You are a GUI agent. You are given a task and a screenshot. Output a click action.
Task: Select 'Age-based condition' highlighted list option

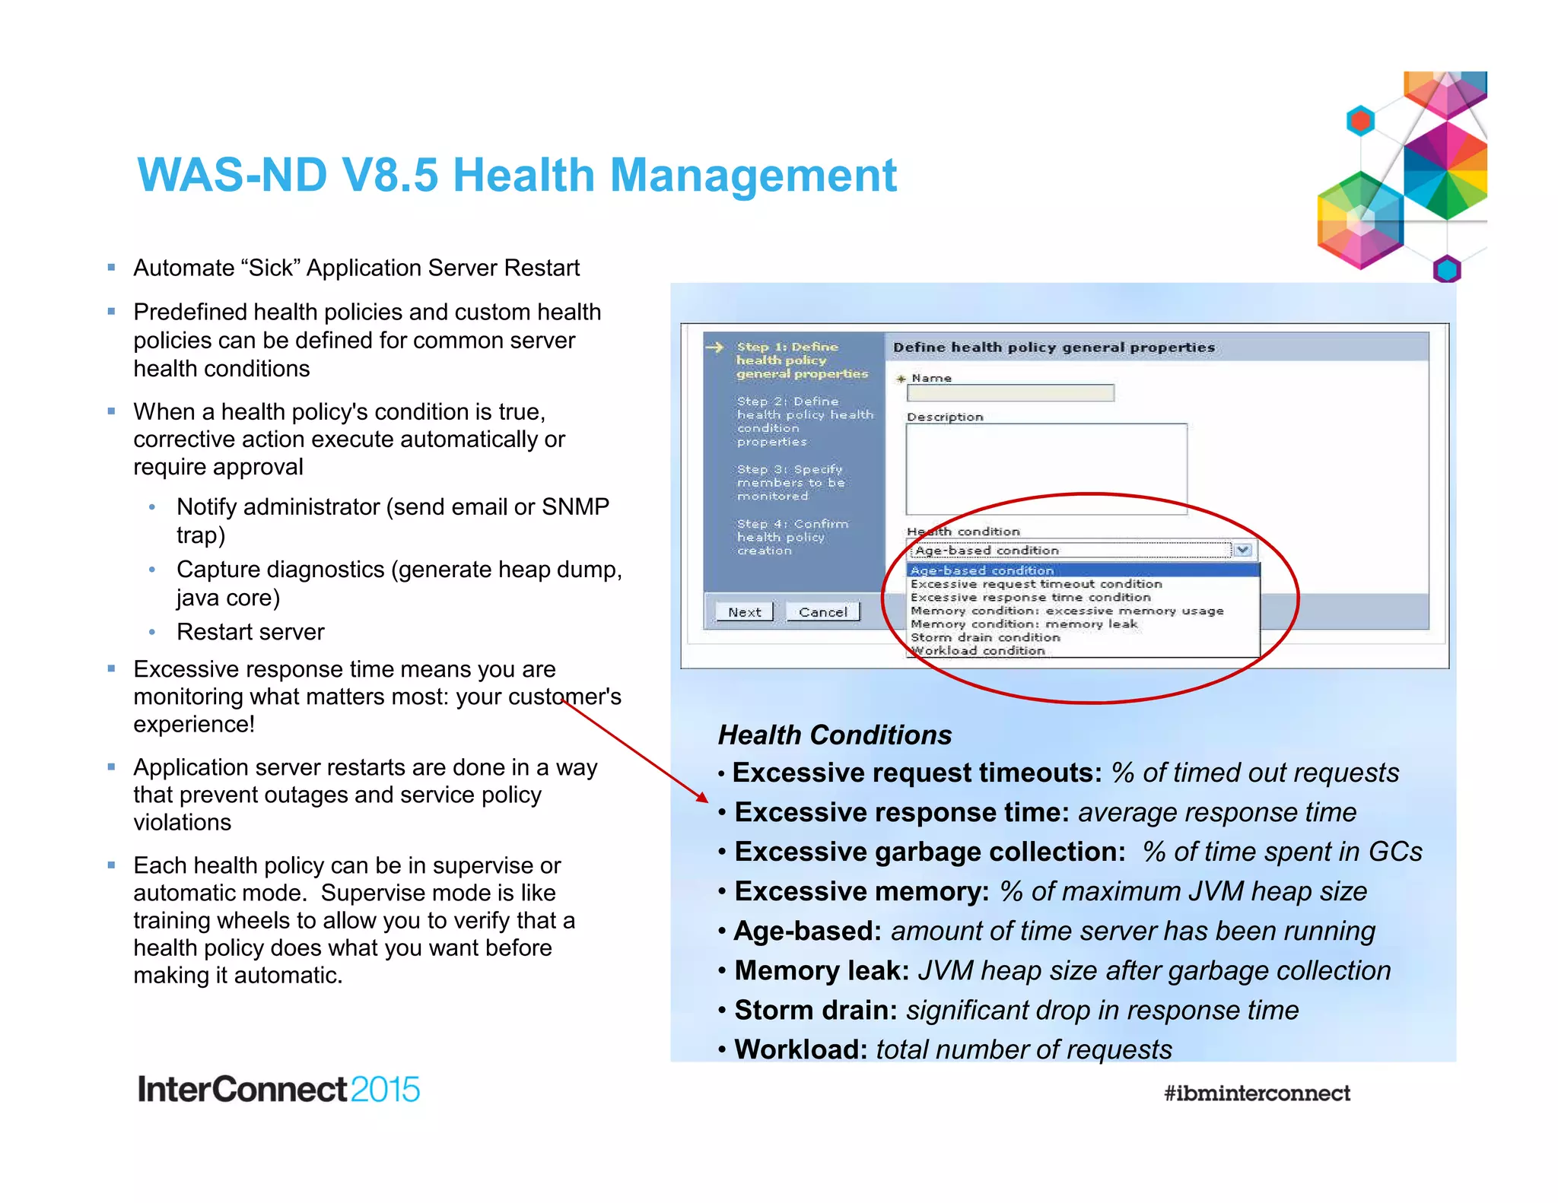coord(1083,570)
